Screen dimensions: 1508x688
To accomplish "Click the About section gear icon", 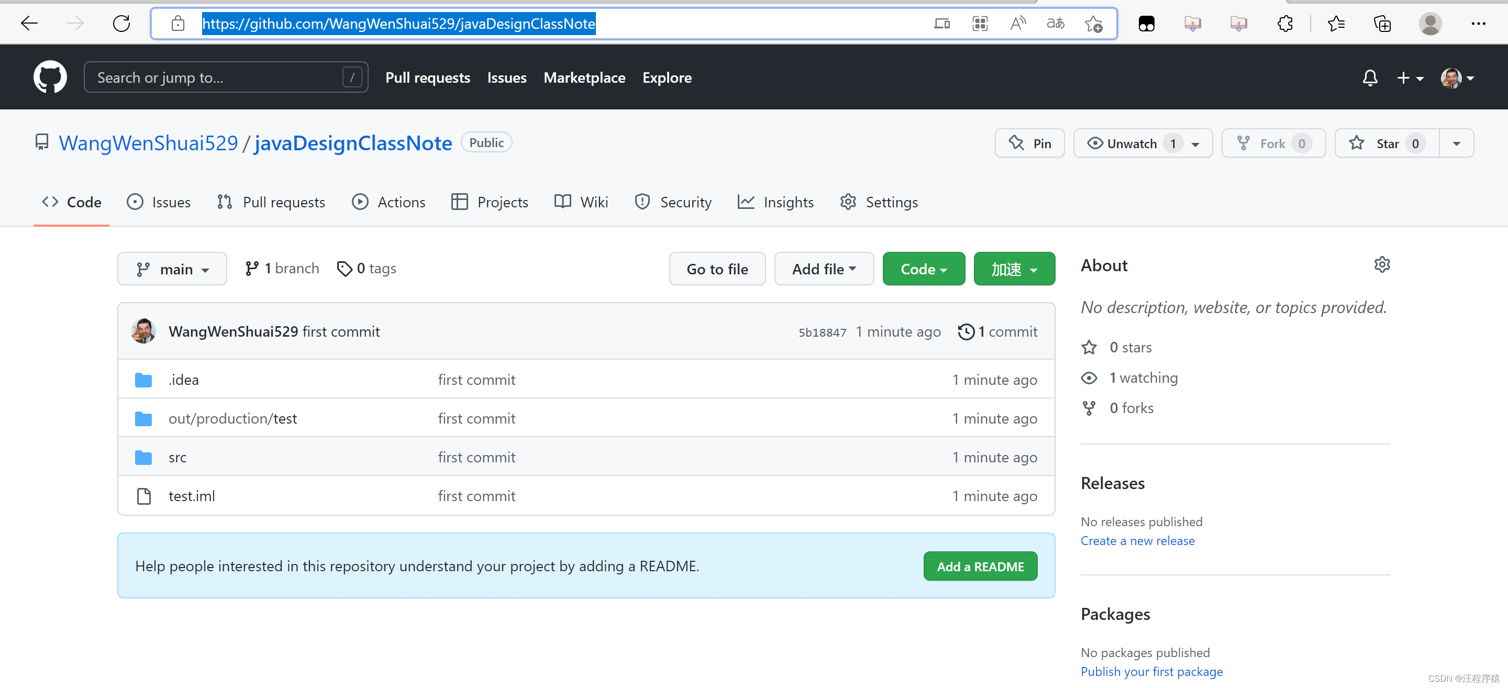I will (x=1382, y=264).
